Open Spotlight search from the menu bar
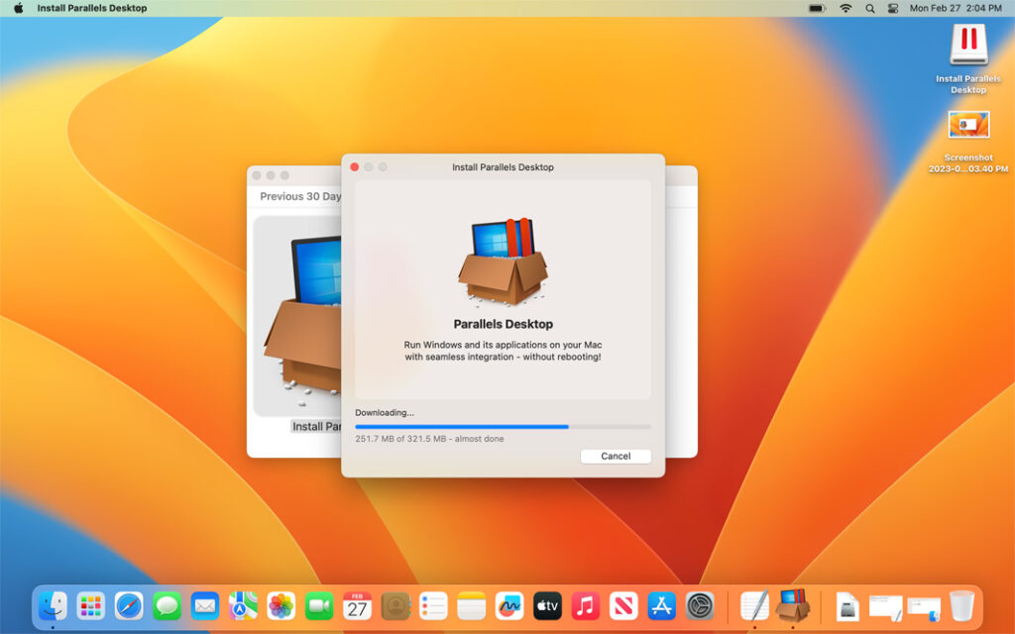 pos(869,8)
